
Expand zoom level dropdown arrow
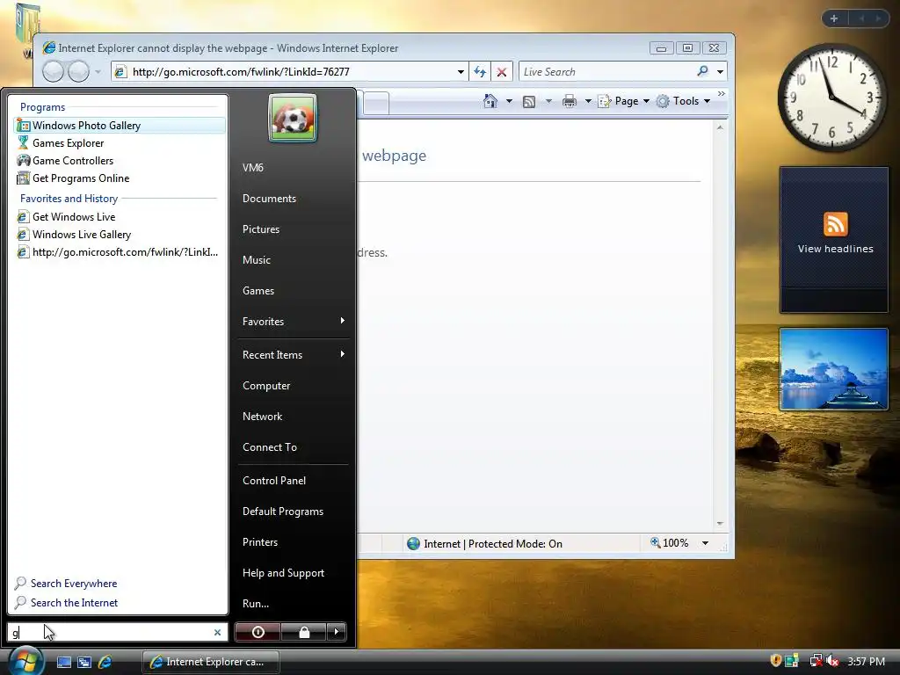(x=706, y=543)
